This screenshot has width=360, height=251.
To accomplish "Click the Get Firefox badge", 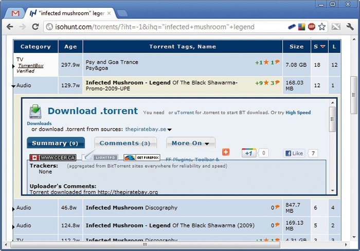I will click(x=141, y=157).
